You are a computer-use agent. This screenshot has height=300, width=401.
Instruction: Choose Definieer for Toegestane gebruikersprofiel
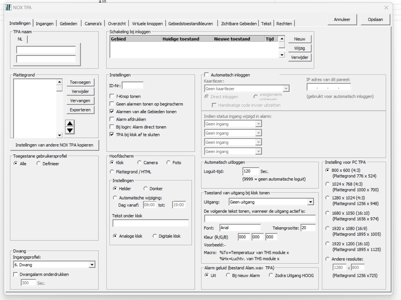[39, 163]
